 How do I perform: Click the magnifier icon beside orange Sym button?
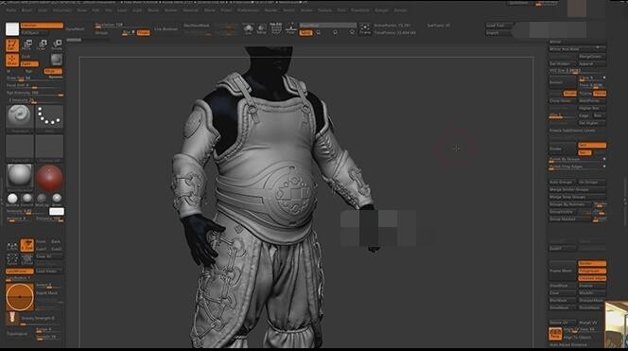pos(319,32)
